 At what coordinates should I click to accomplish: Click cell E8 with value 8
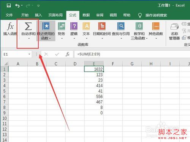[94, 107]
